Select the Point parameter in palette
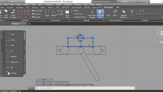The image size is (163, 92). coord(11,34)
